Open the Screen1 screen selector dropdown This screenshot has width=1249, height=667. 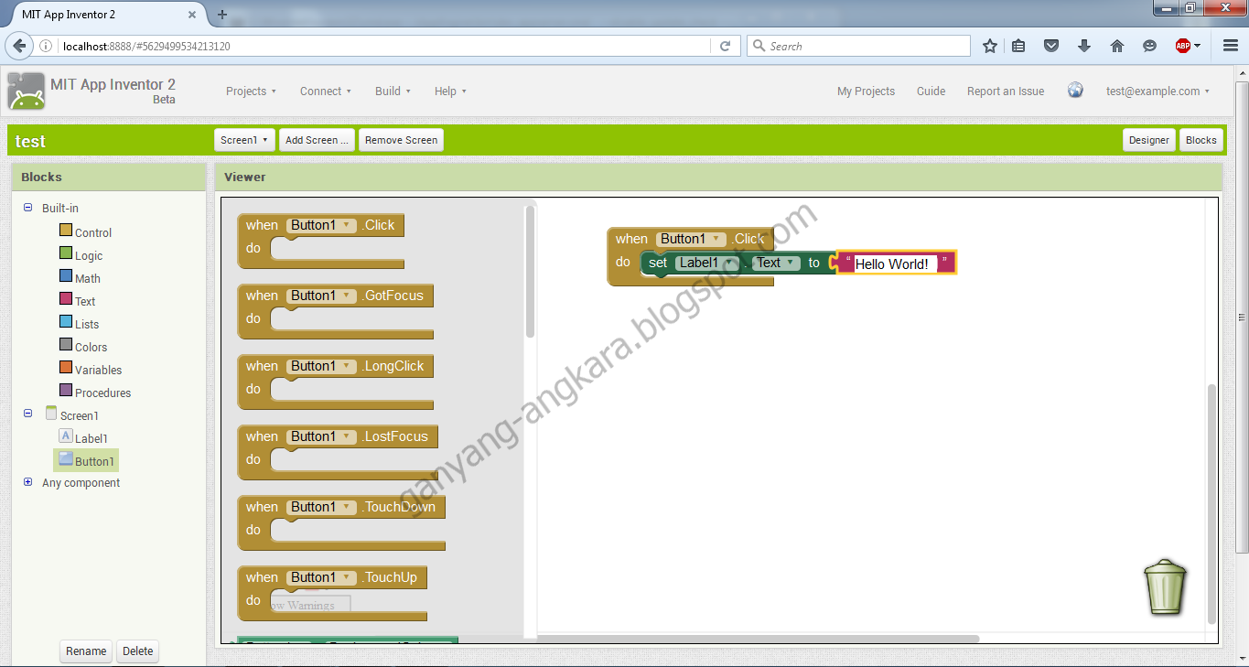click(x=244, y=139)
